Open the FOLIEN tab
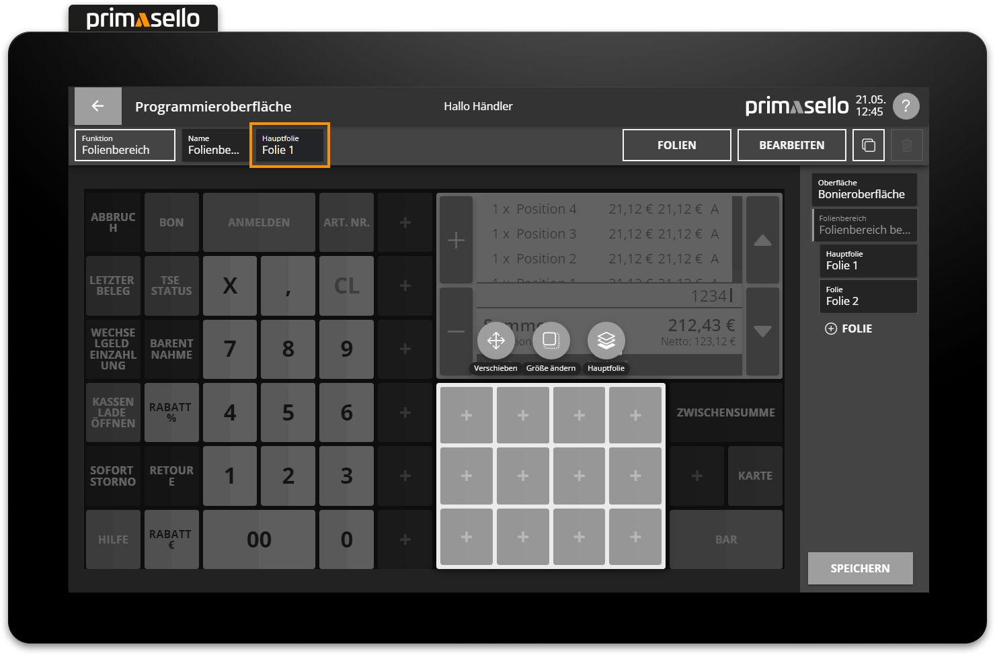Image resolution: width=995 pixels, height=655 pixels. 676,145
